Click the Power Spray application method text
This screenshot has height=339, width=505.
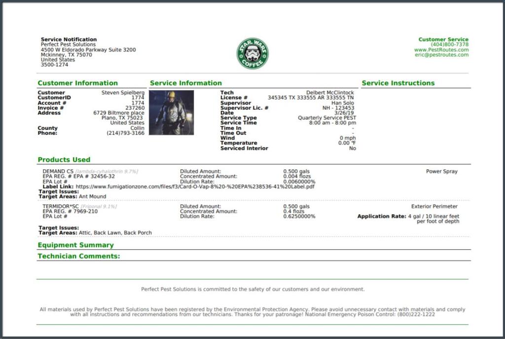click(x=441, y=171)
